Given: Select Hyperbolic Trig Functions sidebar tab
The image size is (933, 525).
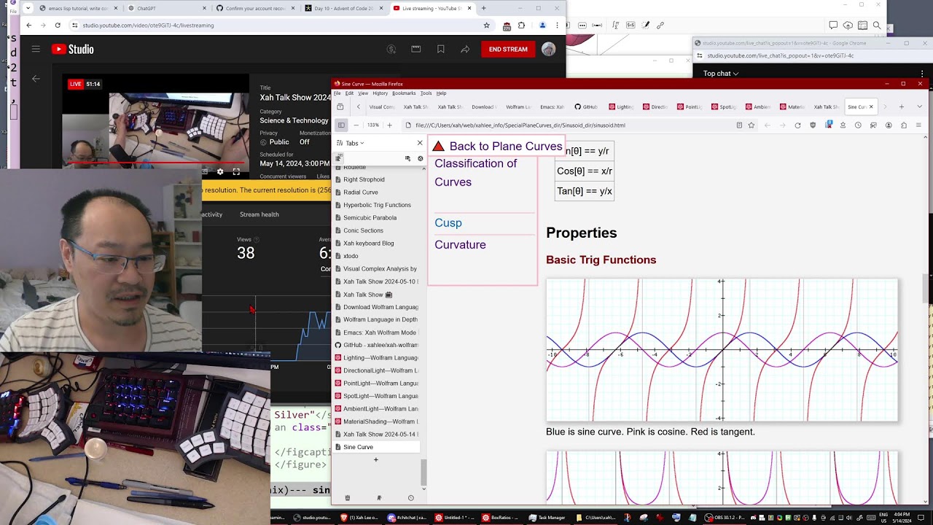Looking at the screenshot, I should click(x=376, y=205).
